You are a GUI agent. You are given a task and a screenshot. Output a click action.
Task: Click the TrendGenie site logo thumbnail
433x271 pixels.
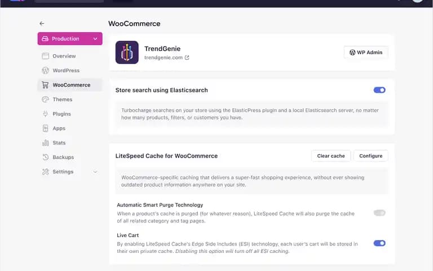coord(127,53)
